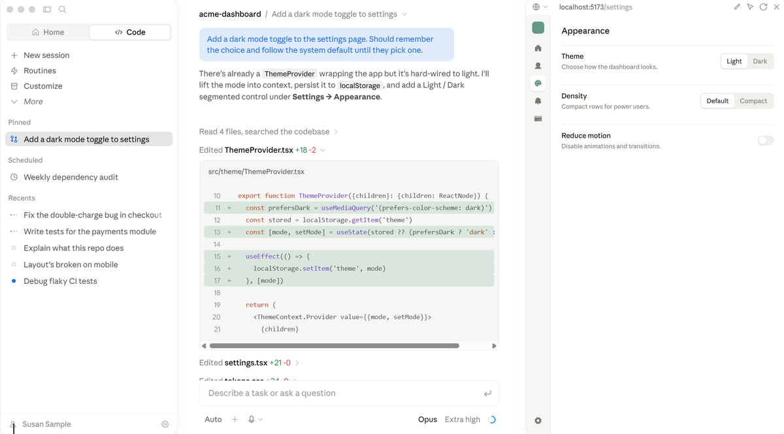Open the bell notifications icon in preview sidebar

538,101
